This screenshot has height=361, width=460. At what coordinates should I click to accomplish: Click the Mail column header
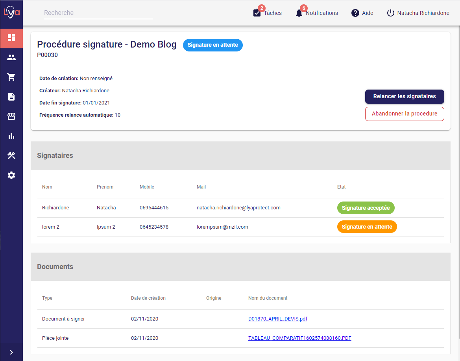point(201,187)
